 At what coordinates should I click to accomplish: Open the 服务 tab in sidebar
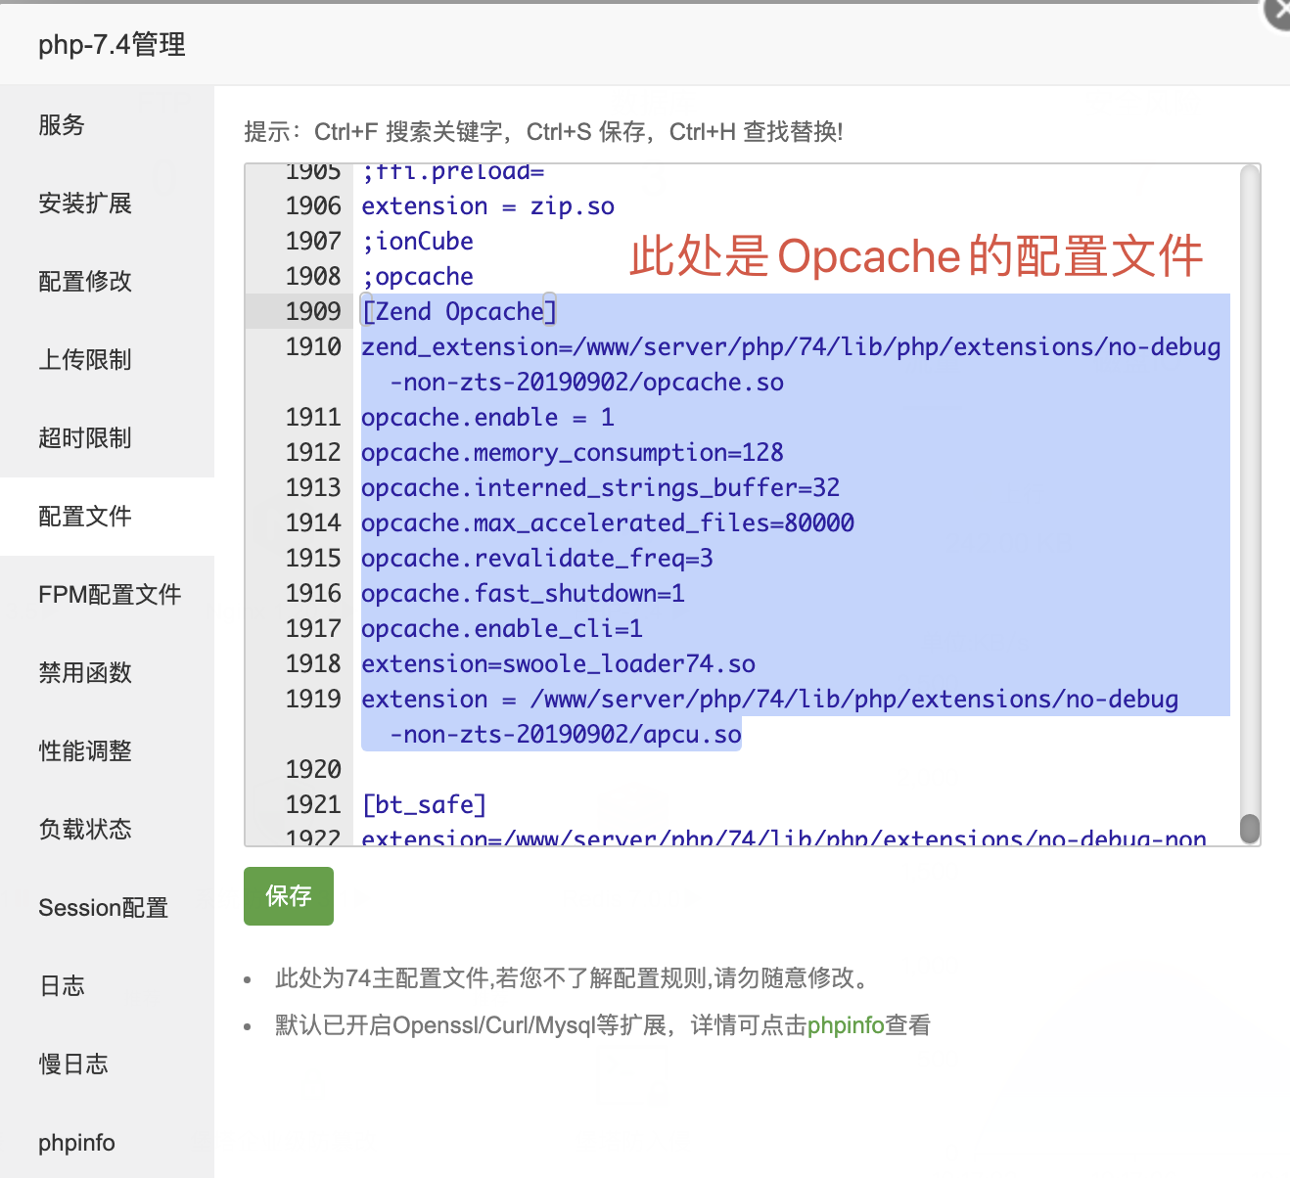62,125
